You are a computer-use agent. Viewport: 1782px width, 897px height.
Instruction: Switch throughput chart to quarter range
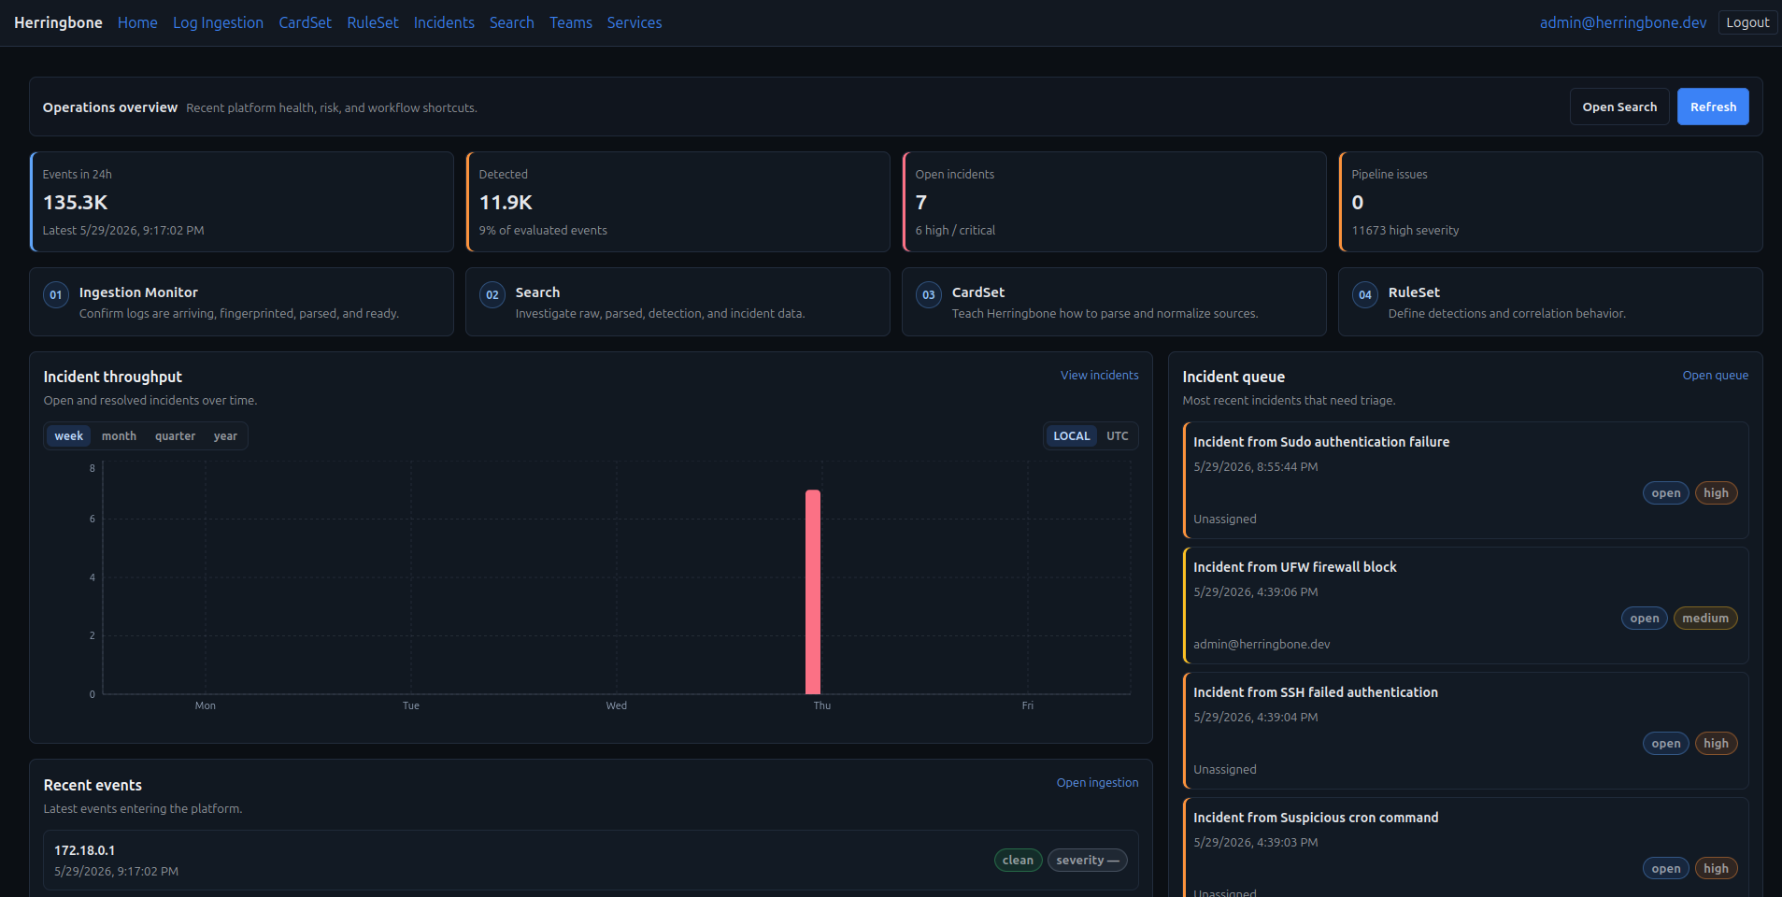point(175,436)
